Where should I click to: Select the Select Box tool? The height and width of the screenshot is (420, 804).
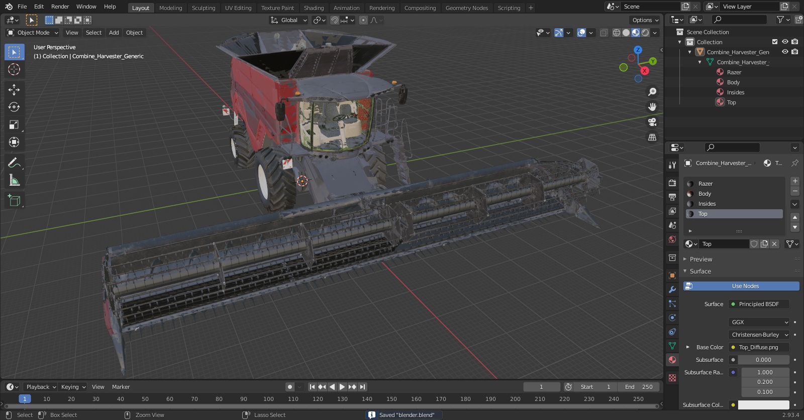pyautogui.click(x=14, y=52)
